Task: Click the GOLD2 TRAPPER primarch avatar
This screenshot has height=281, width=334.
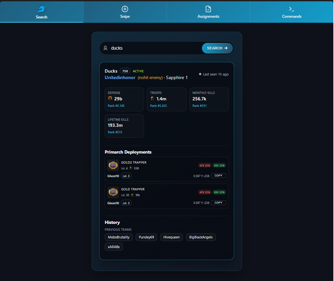Action: click(x=113, y=165)
